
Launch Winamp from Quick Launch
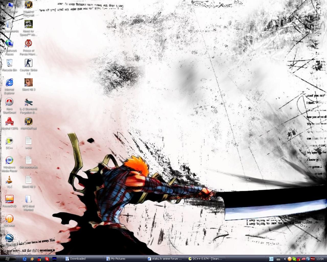point(32,259)
